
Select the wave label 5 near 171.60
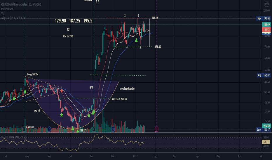140,47
